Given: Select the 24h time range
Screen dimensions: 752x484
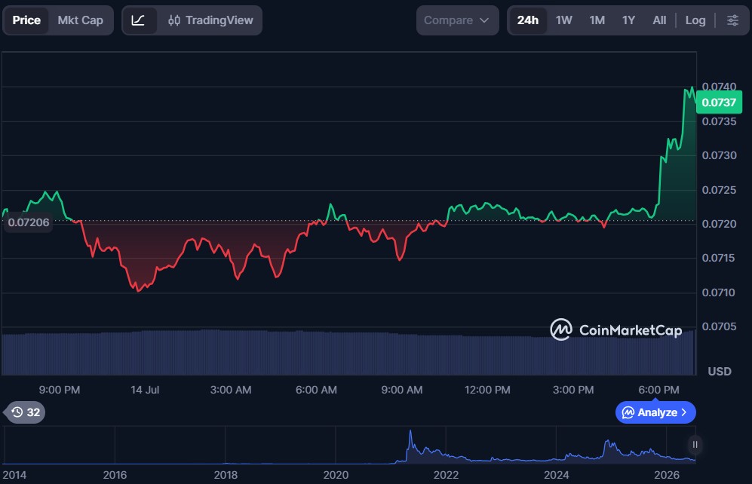Looking at the screenshot, I should pos(527,20).
